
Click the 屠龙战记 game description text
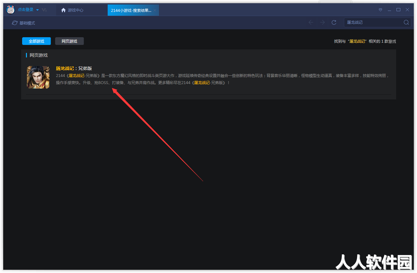click(x=222, y=79)
